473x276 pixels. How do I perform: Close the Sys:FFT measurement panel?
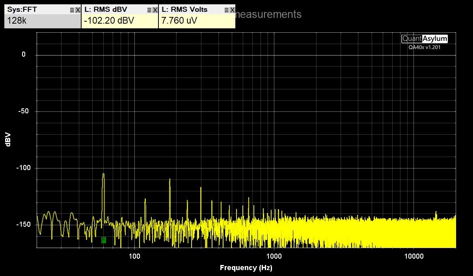click(x=78, y=10)
